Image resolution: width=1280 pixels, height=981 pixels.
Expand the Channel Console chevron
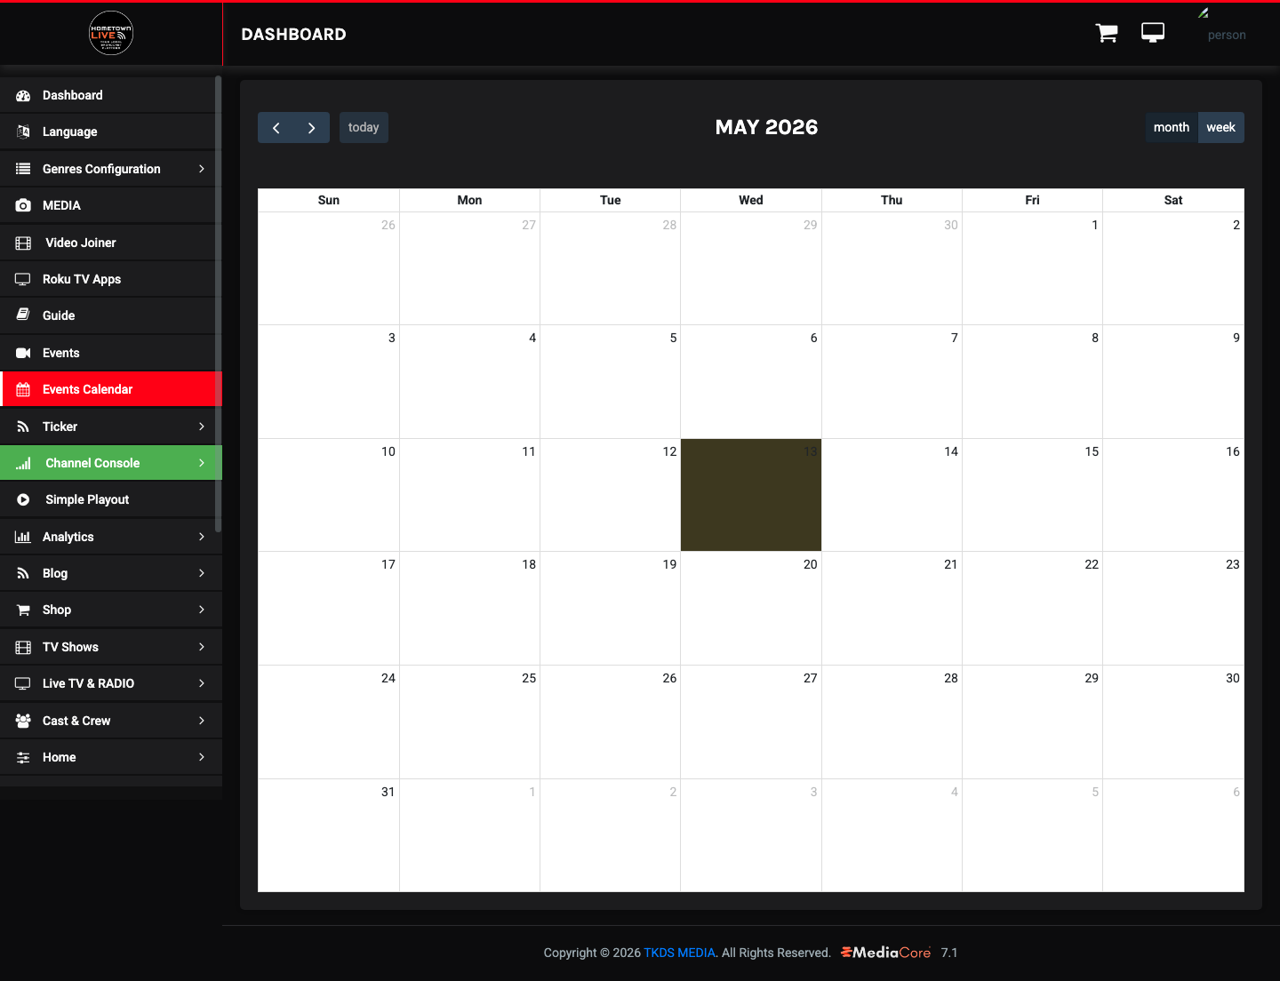point(202,463)
